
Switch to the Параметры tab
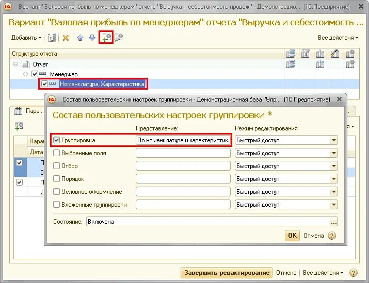click(28, 111)
